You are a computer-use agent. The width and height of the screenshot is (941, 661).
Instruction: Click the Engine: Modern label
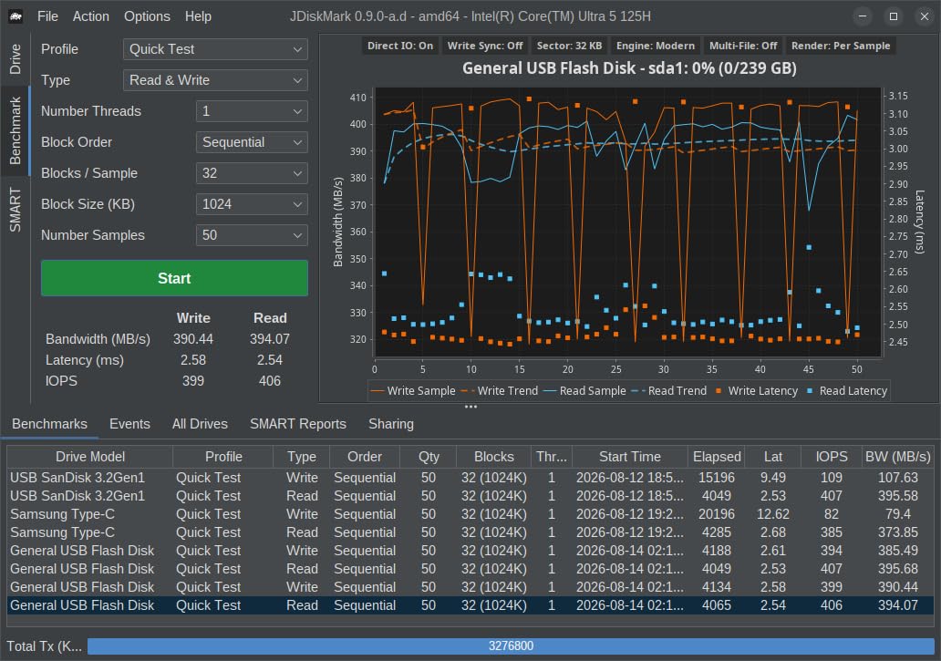(656, 46)
